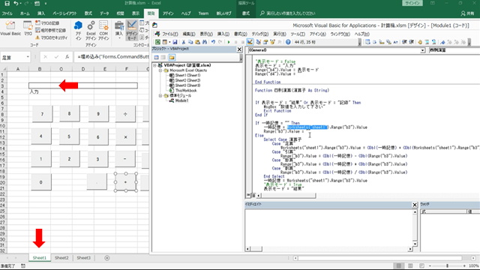Switch to Sheet2 worksheet tab

click(x=61, y=258)
